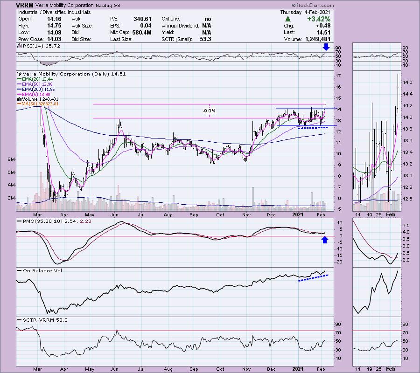
Task: Click the Thursday 4-Feb-2021 date
Action: click(x=305, y=12)
